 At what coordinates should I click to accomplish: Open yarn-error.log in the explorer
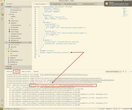pyautogui.click(x=15, y=45)
